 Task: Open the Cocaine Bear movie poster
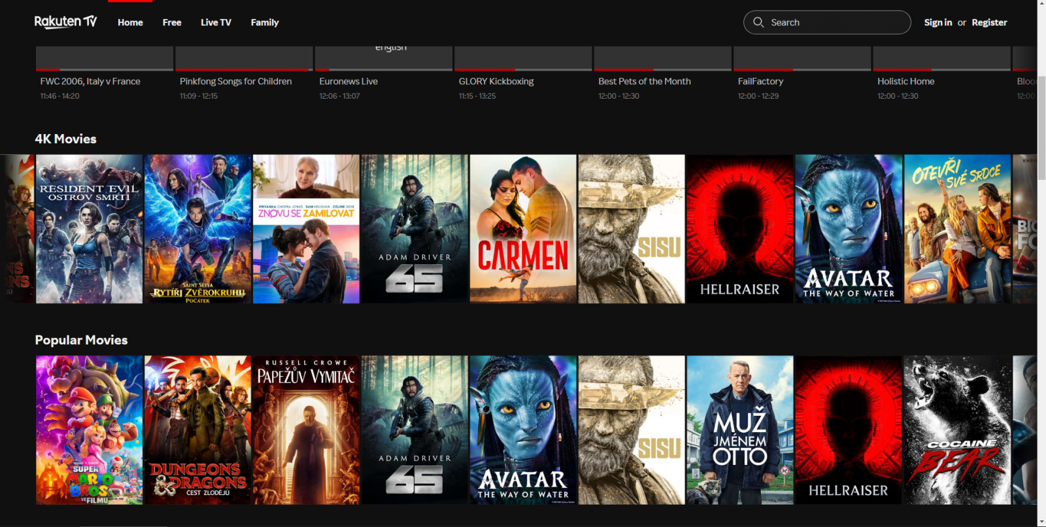957,430
